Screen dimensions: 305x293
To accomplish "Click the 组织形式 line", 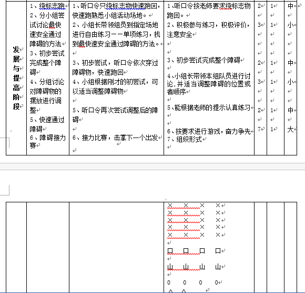I will click(189, 139).
